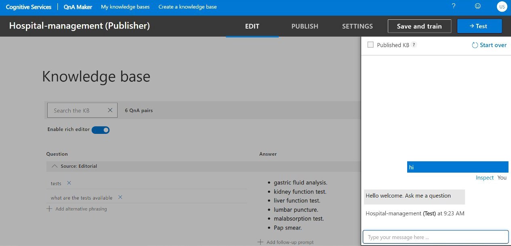Click Add alternative phrasing
This screenshot has height=246, width=511.
(77, 209)
